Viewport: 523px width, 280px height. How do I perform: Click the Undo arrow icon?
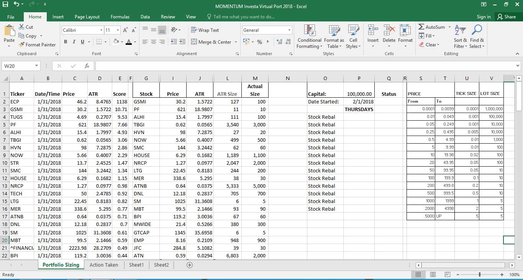pyautogui.click(x=16, y=5)
